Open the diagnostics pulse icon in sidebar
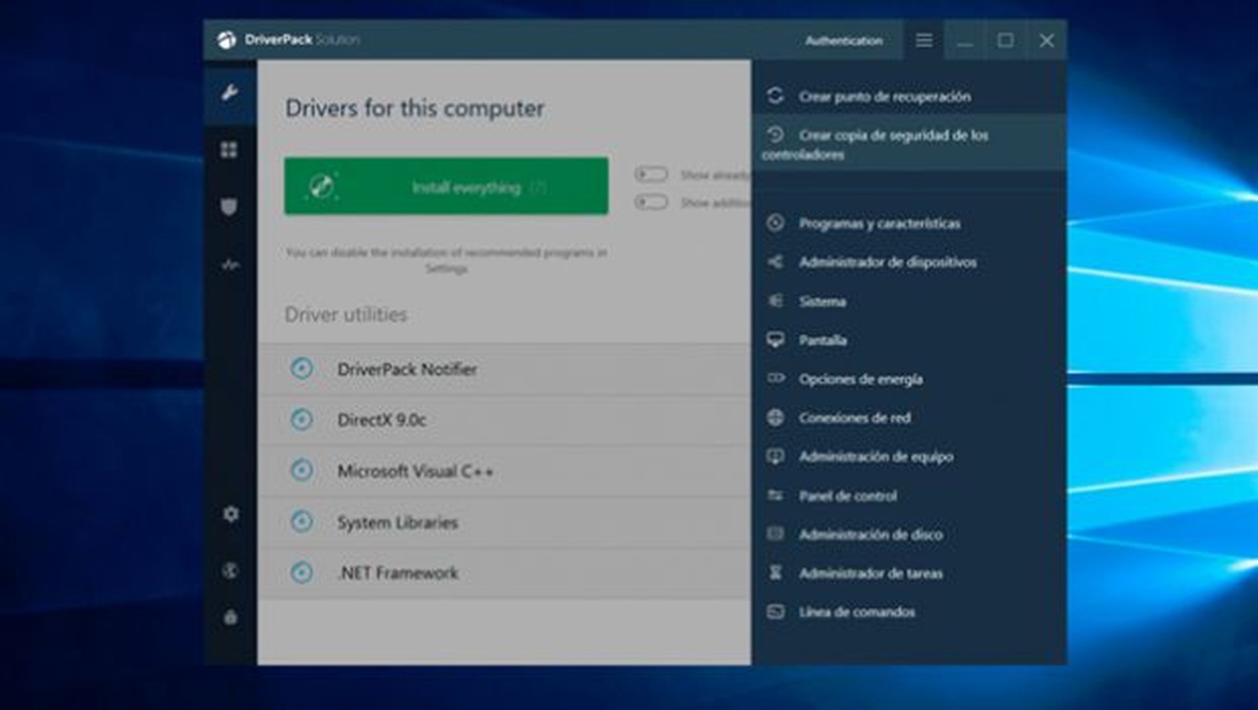This screenshot has width=1258, height=710. tap(230, 265)
